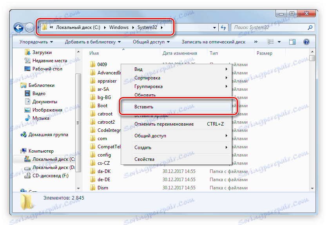
Task: Click the folder icon in address bar
Action: point(44,27)
